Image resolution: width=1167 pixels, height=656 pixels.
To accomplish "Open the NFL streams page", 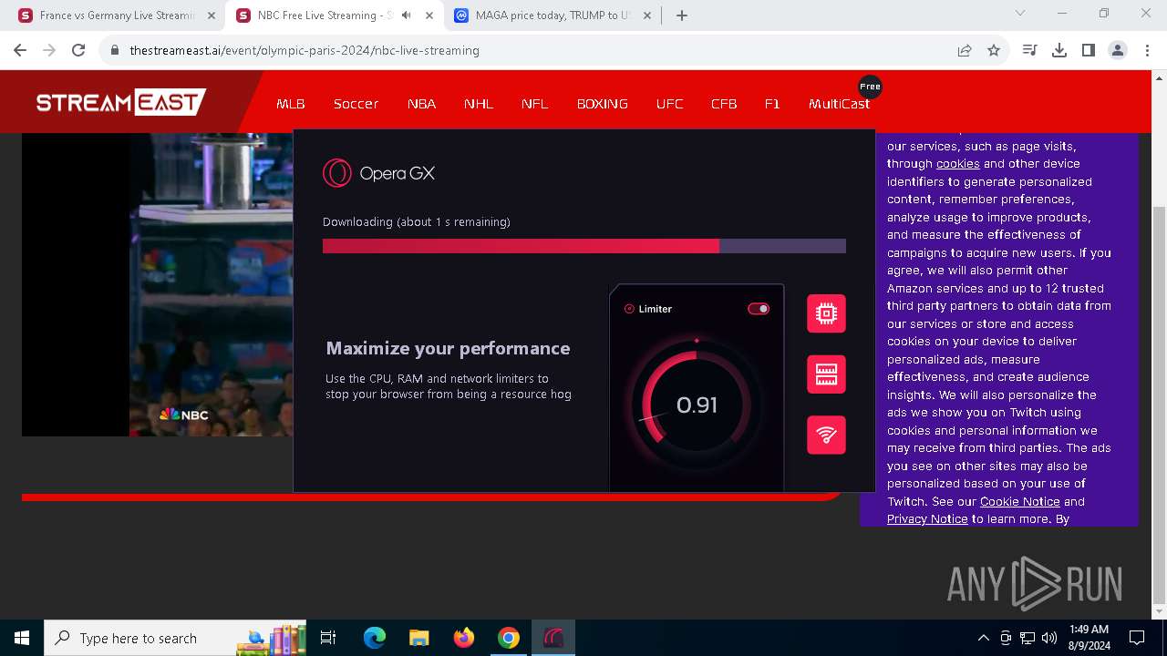I will pos(535,104).
